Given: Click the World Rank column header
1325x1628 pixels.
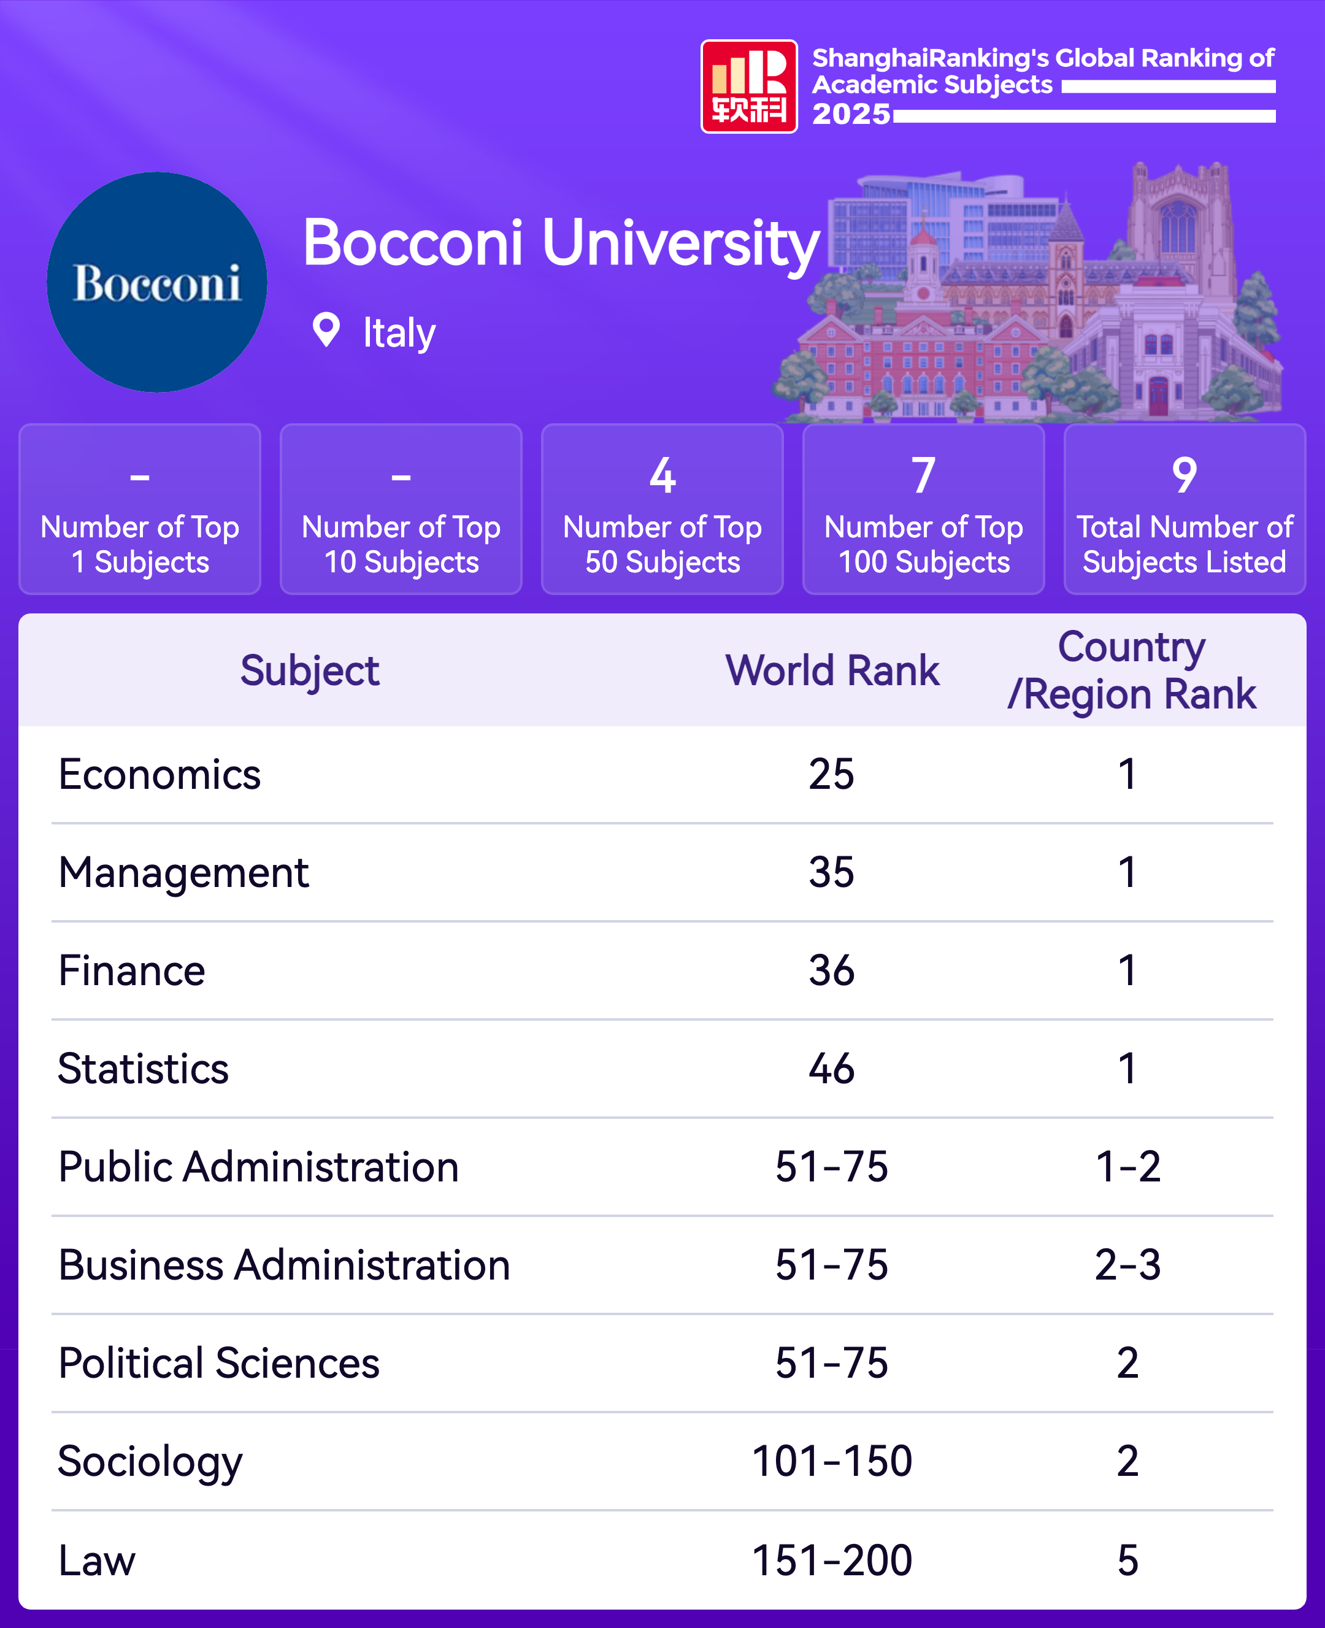Looking at the screenshot, I should pyautogui.click(x=832, y=671).
